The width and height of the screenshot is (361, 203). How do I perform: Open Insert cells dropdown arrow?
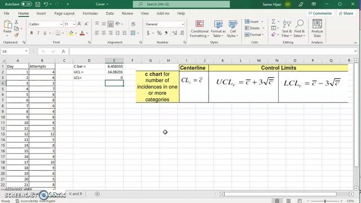[262, 21]
